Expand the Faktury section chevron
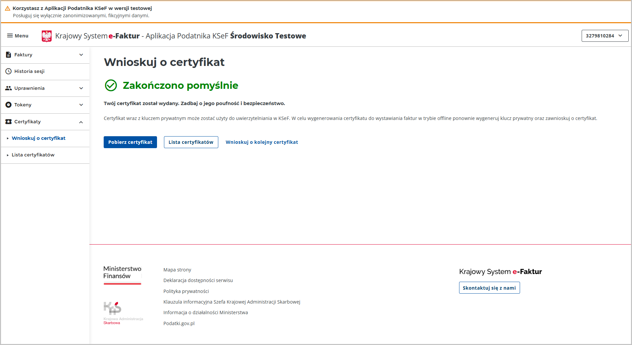This screenshot has width=632, height=345. point(81,55)
